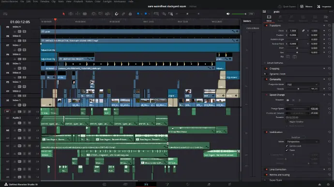The height and width of the screenshot is (187, 334).
Task: Switch to the Effects inspector tab
Action: 291,18
